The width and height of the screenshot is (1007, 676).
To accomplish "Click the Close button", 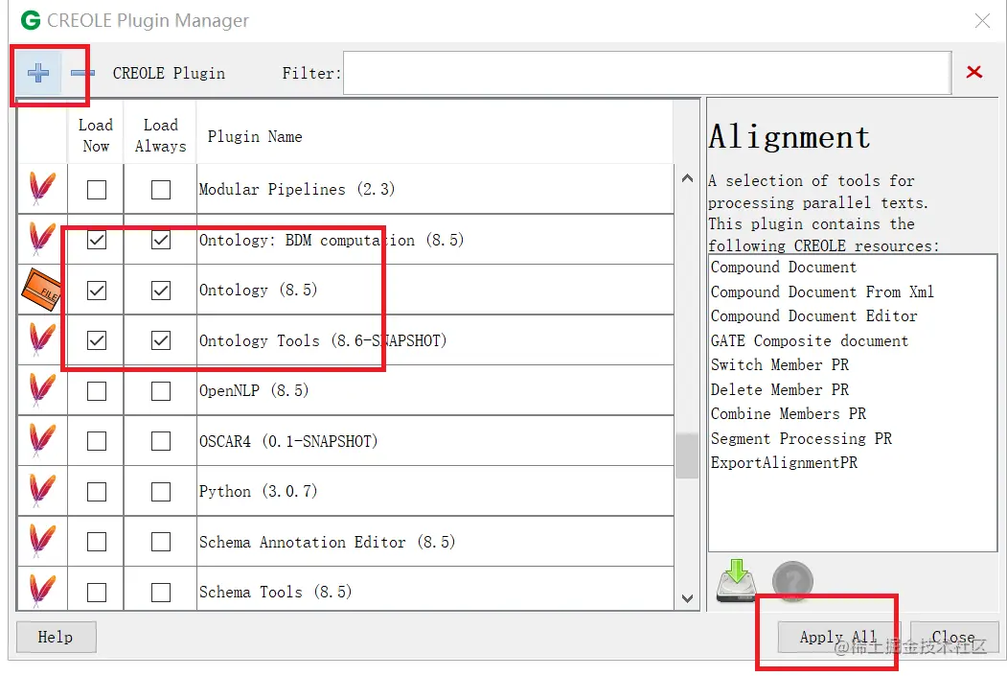I will point(954,637).
